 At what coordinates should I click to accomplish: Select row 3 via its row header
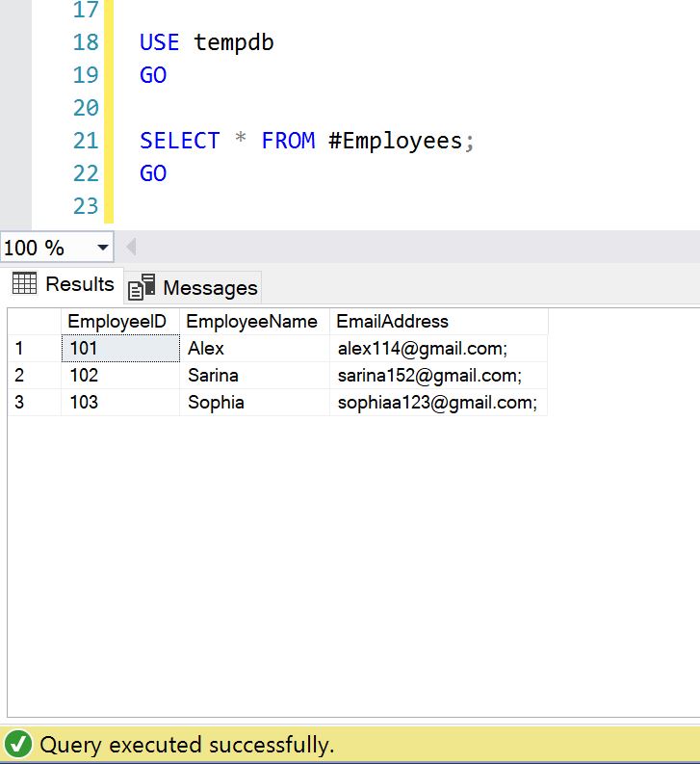(33, 403)
